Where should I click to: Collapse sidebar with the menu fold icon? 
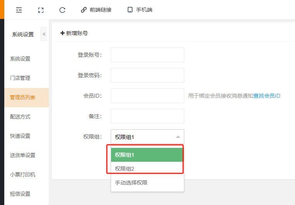pyautogui.click(x=19, y=10)
